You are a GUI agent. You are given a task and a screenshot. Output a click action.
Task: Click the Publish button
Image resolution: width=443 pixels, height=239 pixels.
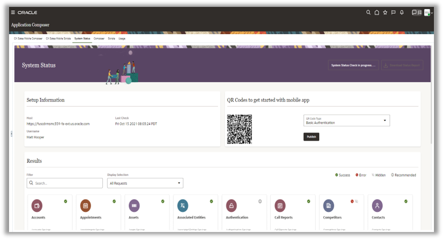pyautogui.click(x=311, y=137)
